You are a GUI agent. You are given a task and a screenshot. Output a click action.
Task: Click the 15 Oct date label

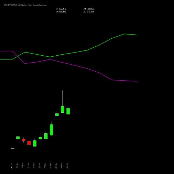click(34, 166)
